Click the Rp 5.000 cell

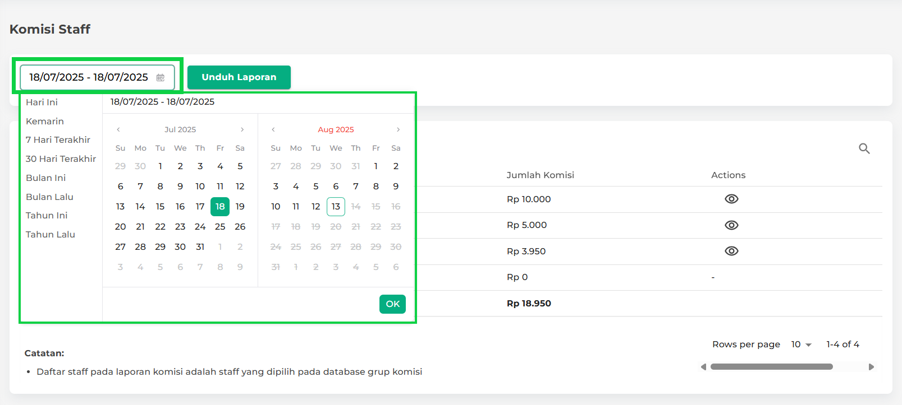pyautogui.click(x=526, y=225)
